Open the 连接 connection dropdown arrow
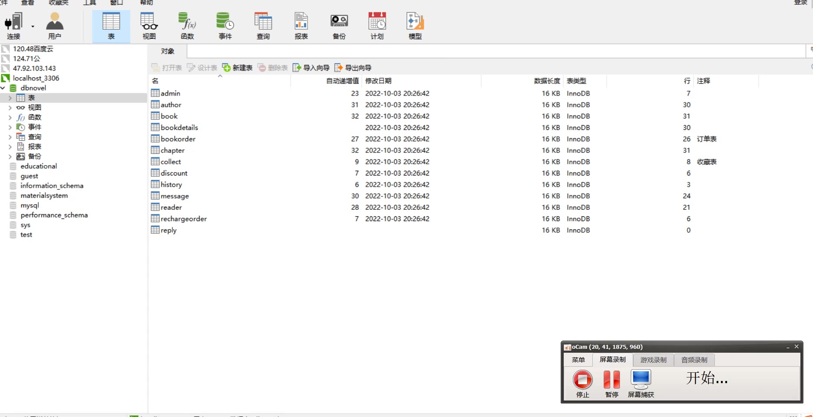The image size is (813, 417). coord(33,26)
